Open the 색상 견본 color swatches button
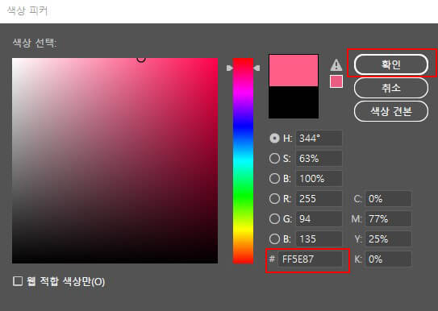Viewport: 438px width, 311px height. point(390,111)
